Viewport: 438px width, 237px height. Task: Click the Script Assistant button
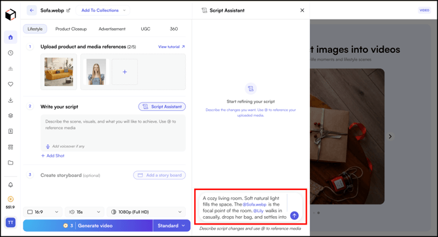point(162,107)
